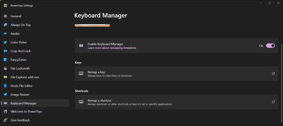Click the Keyboard Manager preview thumbnail
This screenshot has width=283, height=126.
pyautogui.click(x=92, y=25)
